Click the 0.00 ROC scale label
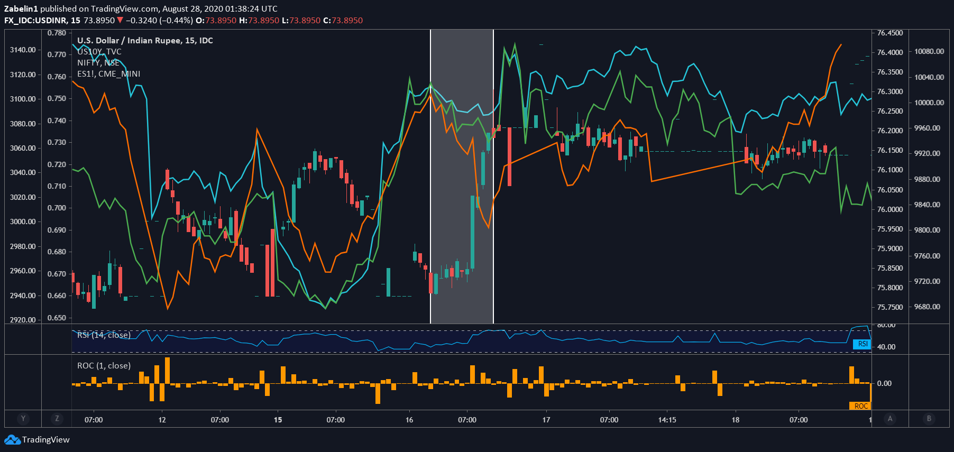The image size is (954, 452). coord(884,383)
